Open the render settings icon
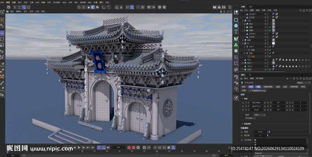This screenshot has height=157, width=312. 224,7
